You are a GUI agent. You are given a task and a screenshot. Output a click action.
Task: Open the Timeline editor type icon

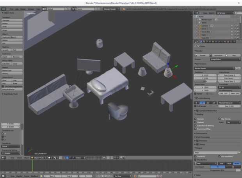tap(4, 176)
